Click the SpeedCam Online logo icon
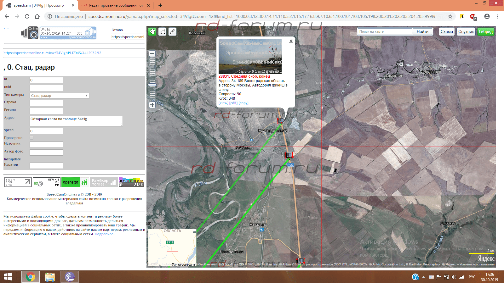The width and height of the screenshot is (504, 283). (30, 33)
